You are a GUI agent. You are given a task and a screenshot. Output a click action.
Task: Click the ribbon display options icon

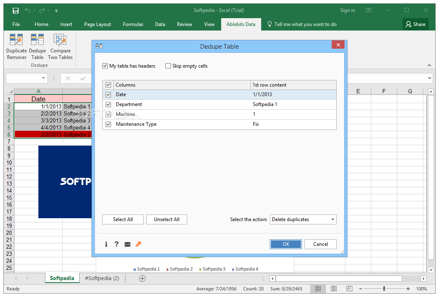click(369, 10)
